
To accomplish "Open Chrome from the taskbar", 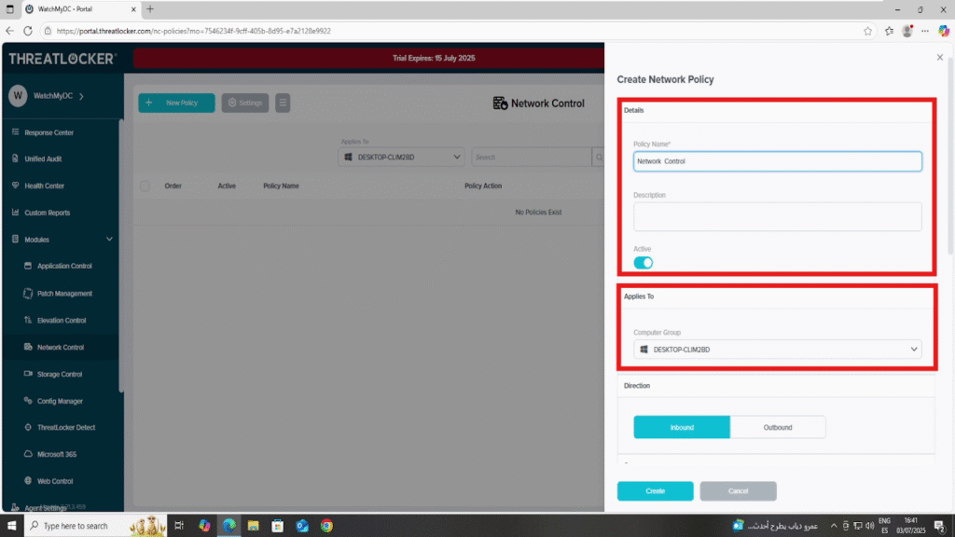I will tap(327, 526).
